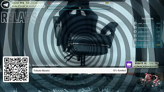Image resolution: width=164 pixels, height=92 pixels.
Task: Click the wonderwhy54 leaderboard name
Action: click(144, 36)
